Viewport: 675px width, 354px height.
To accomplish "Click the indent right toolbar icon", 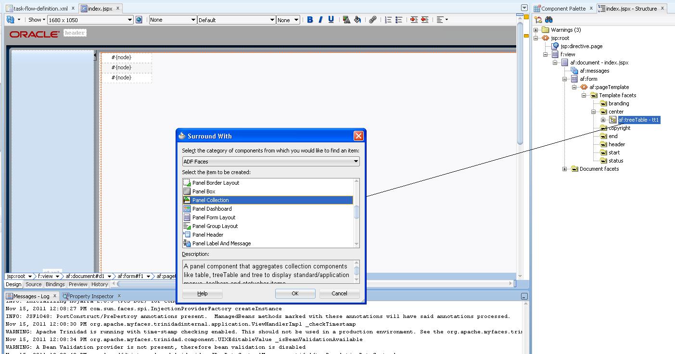I will (x=414, y=20).
